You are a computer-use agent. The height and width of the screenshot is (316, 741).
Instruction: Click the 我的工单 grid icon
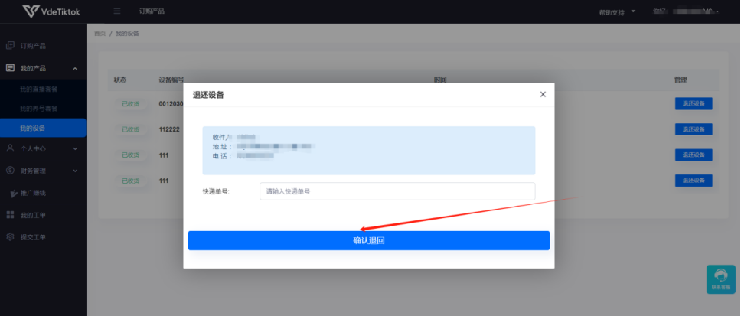(x=10, y=215)
